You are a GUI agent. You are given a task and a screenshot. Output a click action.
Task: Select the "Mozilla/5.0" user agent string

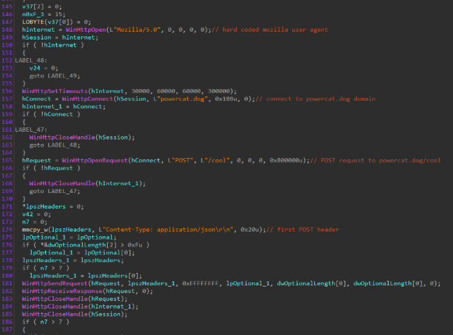coord(137,30)
